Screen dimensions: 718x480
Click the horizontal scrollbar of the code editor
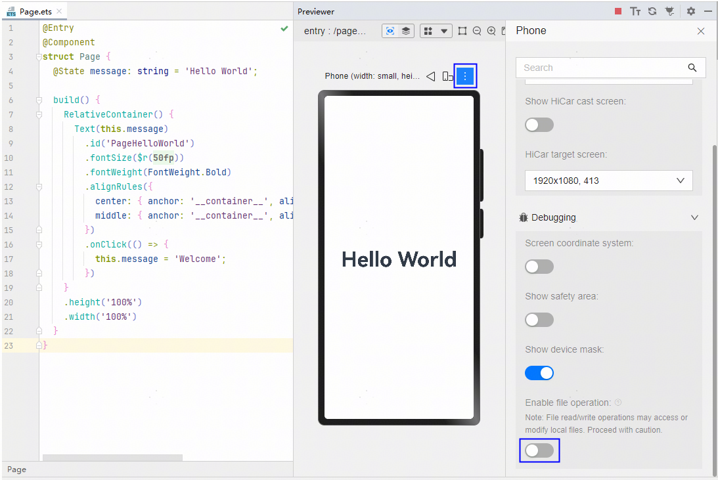112,458
